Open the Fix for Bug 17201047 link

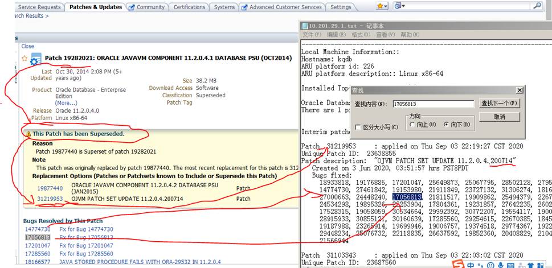point(86,245)
